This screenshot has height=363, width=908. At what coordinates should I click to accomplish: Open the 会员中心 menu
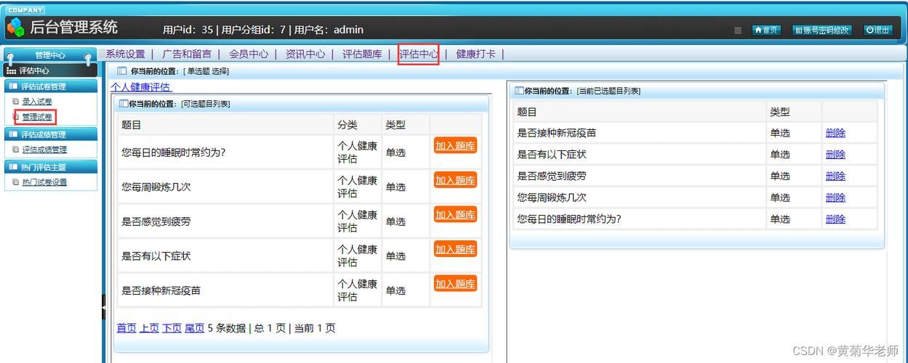coord(249,54)
